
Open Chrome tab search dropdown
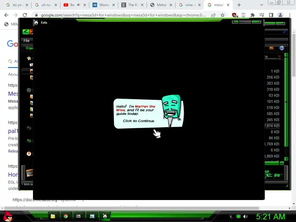click(x=261, y=5)
